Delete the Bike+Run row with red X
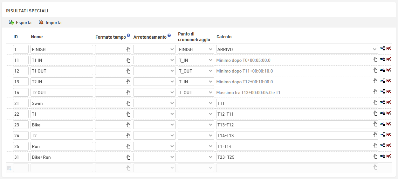 coord(388,156)
